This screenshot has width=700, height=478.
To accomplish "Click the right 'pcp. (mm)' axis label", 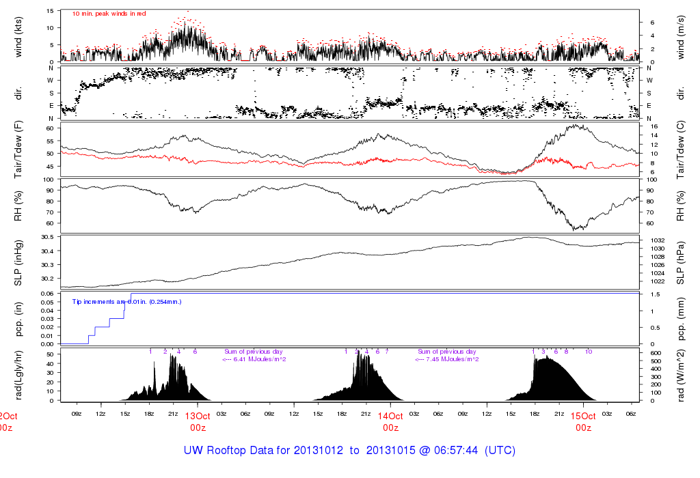I will click(x=680, y=320).
